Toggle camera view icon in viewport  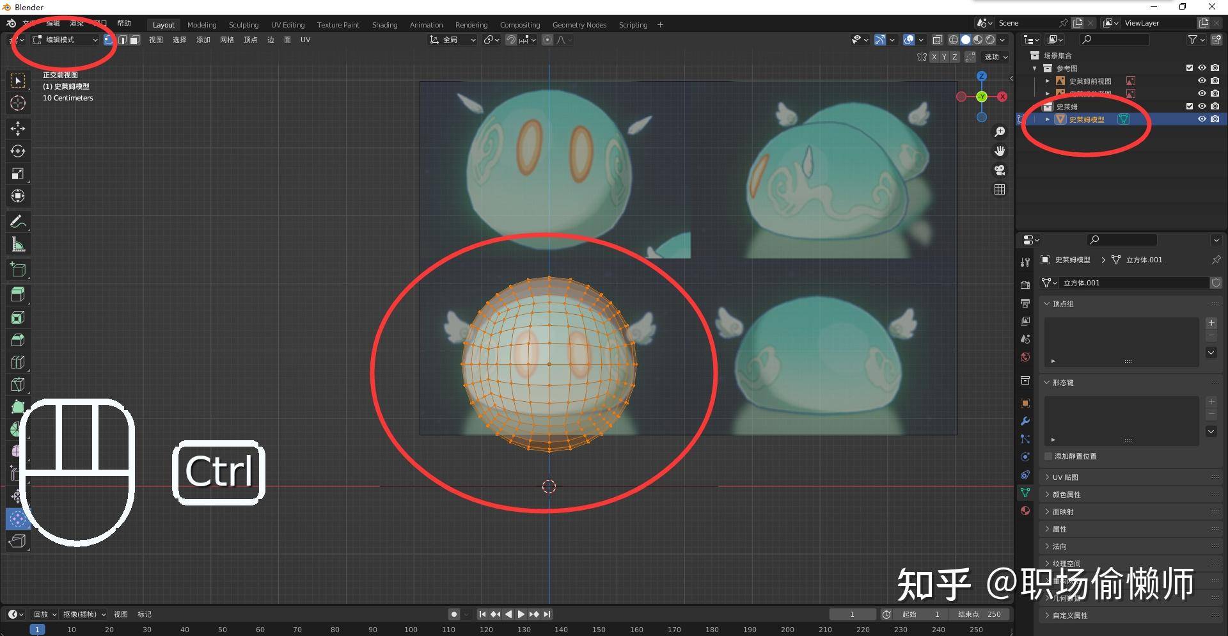(1000, 170)
